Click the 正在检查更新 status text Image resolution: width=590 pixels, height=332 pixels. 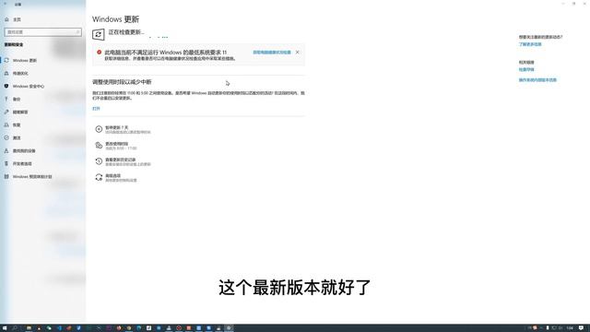[x=126, y=32]
